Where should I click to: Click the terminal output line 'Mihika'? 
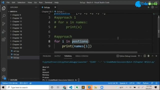(45, 75)
